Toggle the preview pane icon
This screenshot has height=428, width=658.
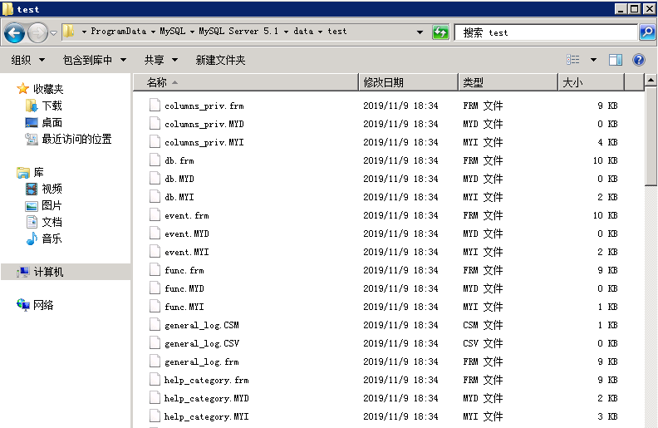coord(616,60)
